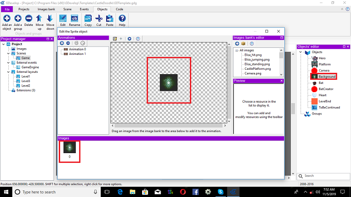Collapse the External events node

pos(8,63)
